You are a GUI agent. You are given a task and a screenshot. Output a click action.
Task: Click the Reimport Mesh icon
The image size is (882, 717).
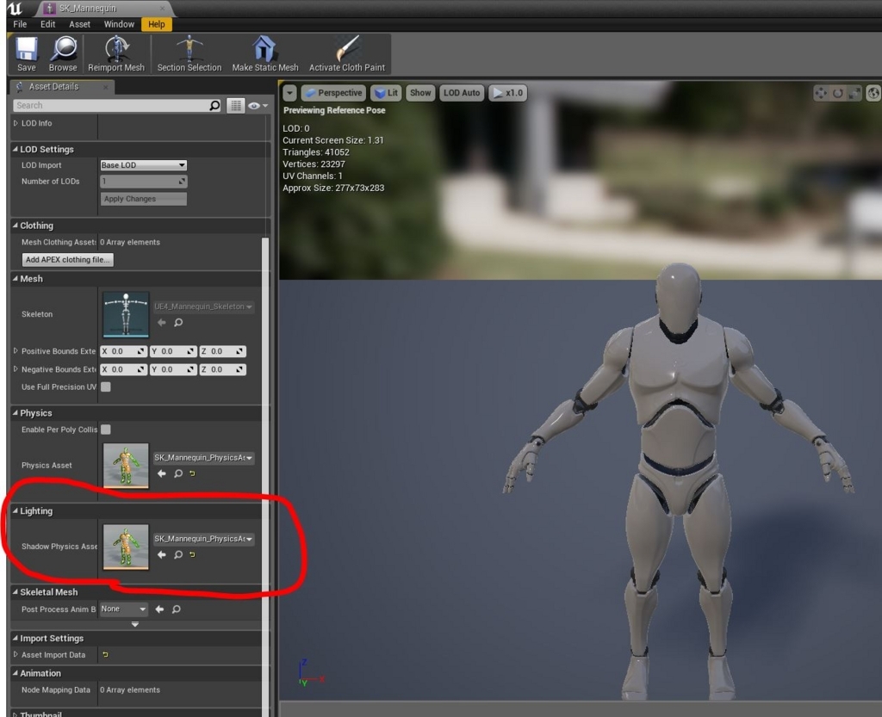[x=116, y=49]
